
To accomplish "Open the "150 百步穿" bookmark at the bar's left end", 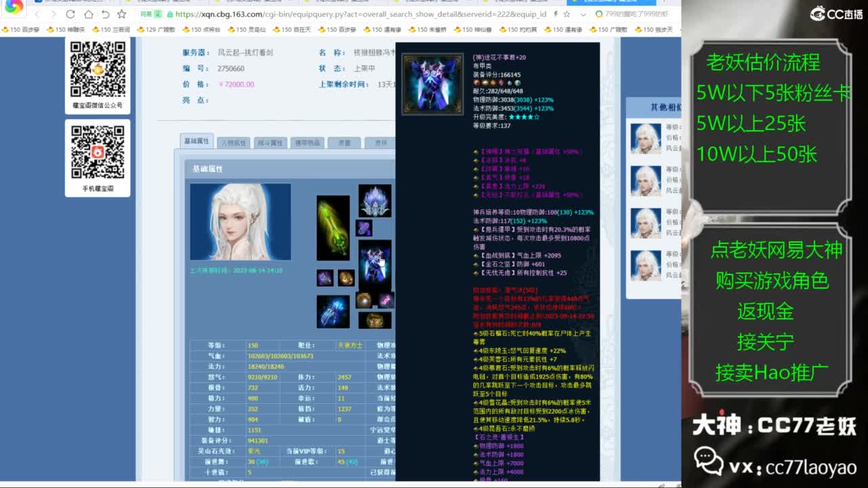I will coord(22,30).
